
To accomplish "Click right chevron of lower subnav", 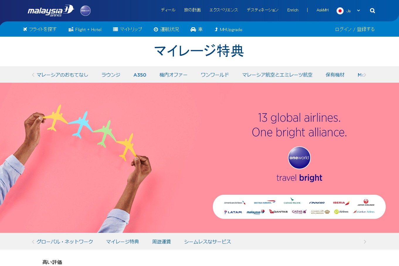I will tap(365, 242).
